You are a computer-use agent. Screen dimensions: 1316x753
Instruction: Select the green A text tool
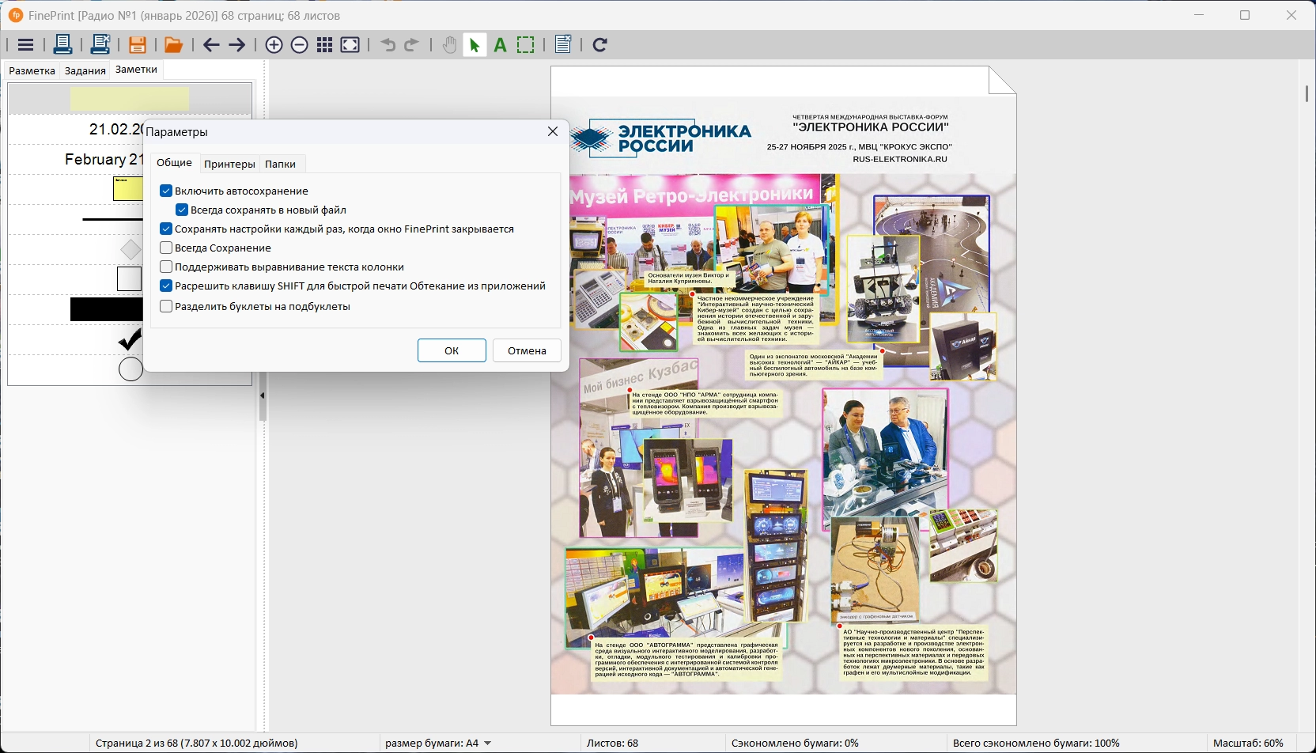[500, 46]
